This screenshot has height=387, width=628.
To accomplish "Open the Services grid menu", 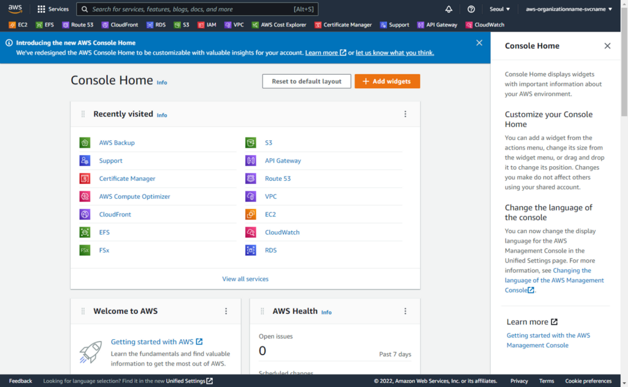I will (x=53, y=9).
